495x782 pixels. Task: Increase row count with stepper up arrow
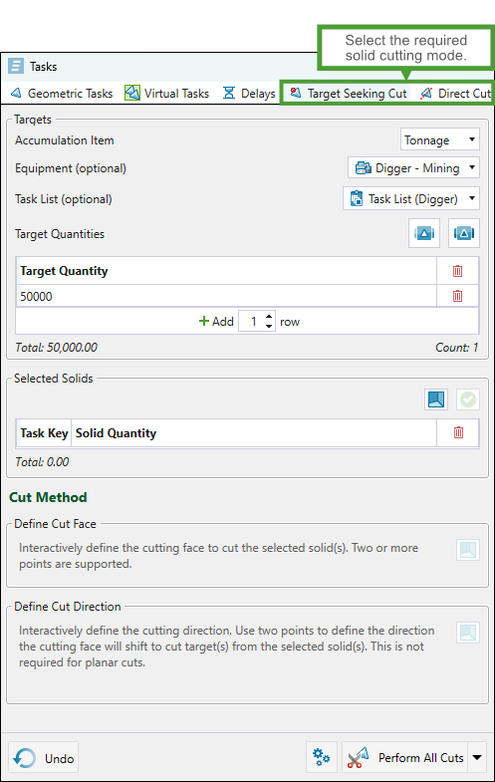pos(269,317)
